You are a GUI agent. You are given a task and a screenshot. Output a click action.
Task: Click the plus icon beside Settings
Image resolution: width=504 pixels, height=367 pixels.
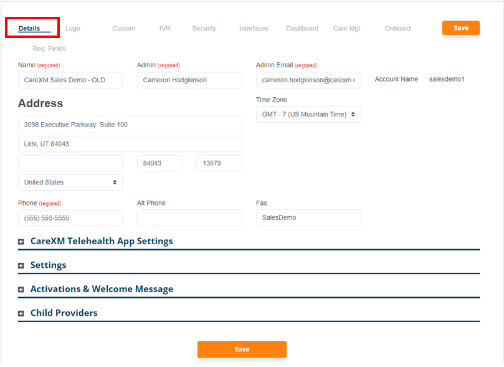click(21, 265)
